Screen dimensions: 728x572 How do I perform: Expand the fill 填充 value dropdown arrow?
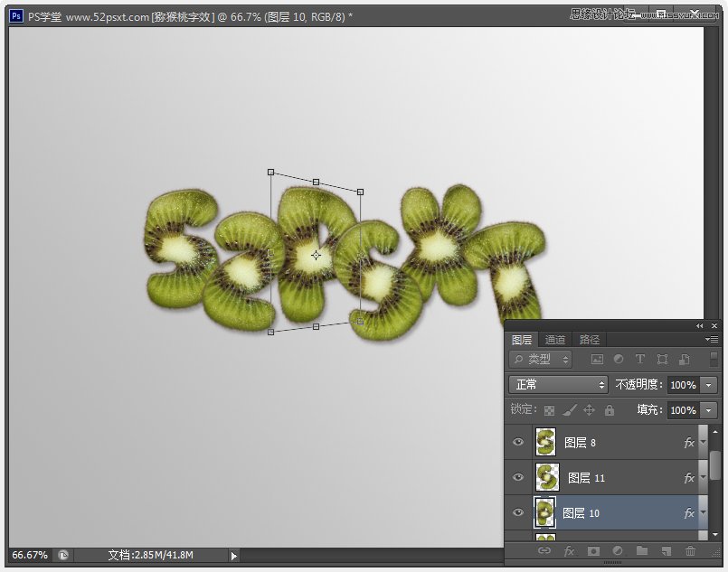pyautogui.click(x=708, y=410)
